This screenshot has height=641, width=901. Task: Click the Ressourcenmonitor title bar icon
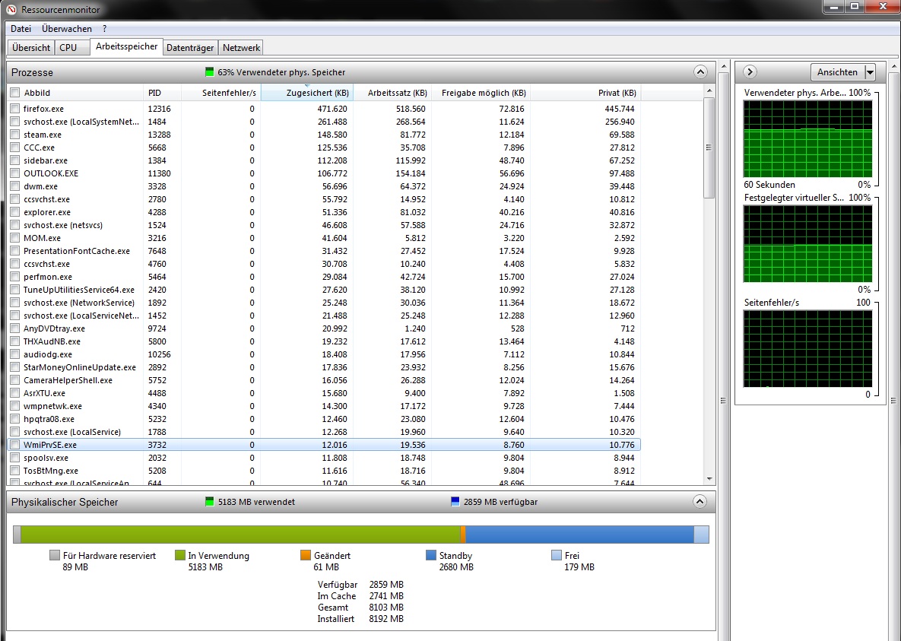click(11, 9)
